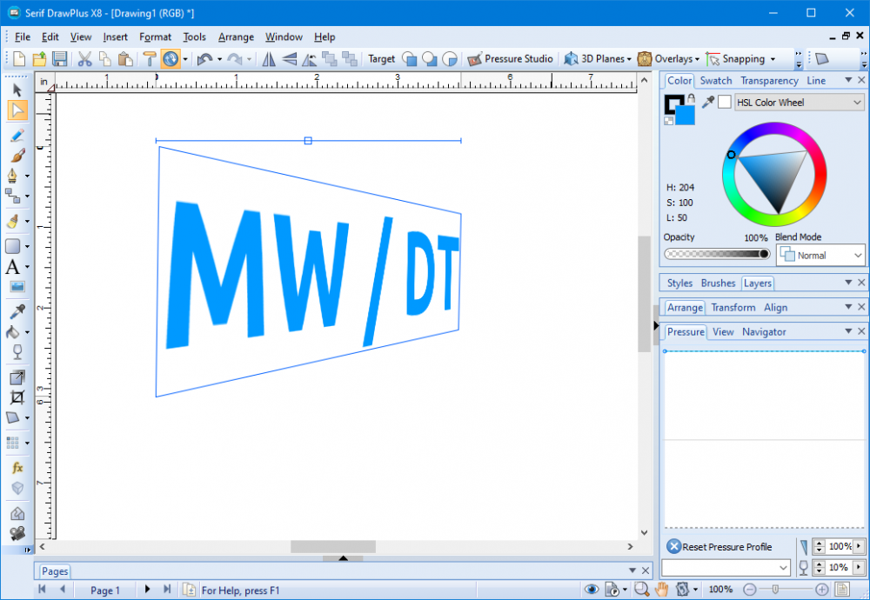870x600 pixels.
Task: Select the Paintbrush tool
Action: (16, 153)
